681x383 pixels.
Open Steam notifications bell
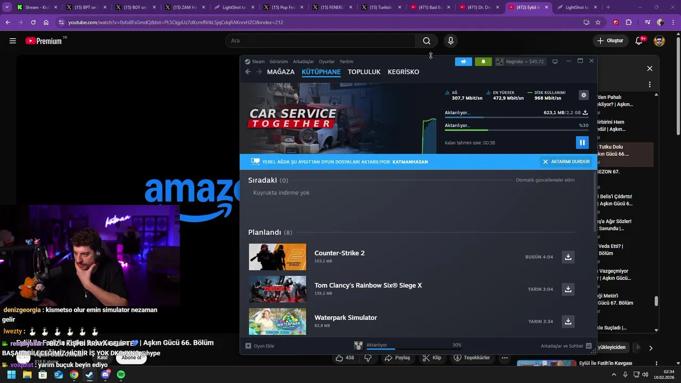(483, 62)
